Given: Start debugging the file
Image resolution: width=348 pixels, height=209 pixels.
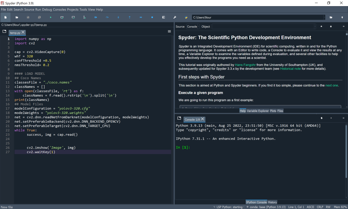Looking at the screenshot, I should pos(95,17).
